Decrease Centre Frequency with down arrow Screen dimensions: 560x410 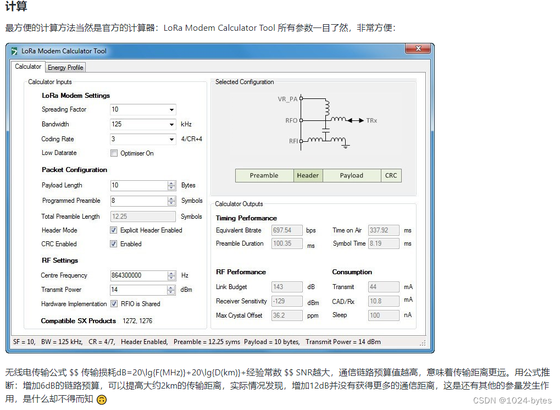171,278
